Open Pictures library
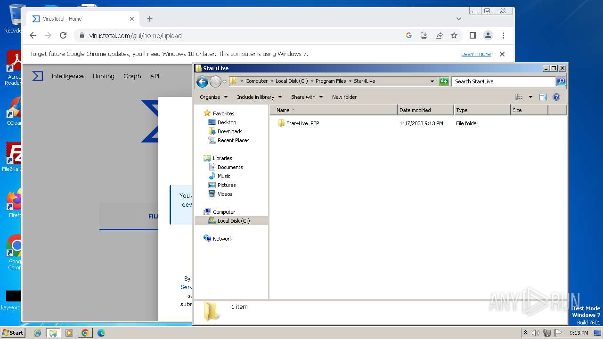Viewport: 603px width, 339px height. tap(227, 185)
